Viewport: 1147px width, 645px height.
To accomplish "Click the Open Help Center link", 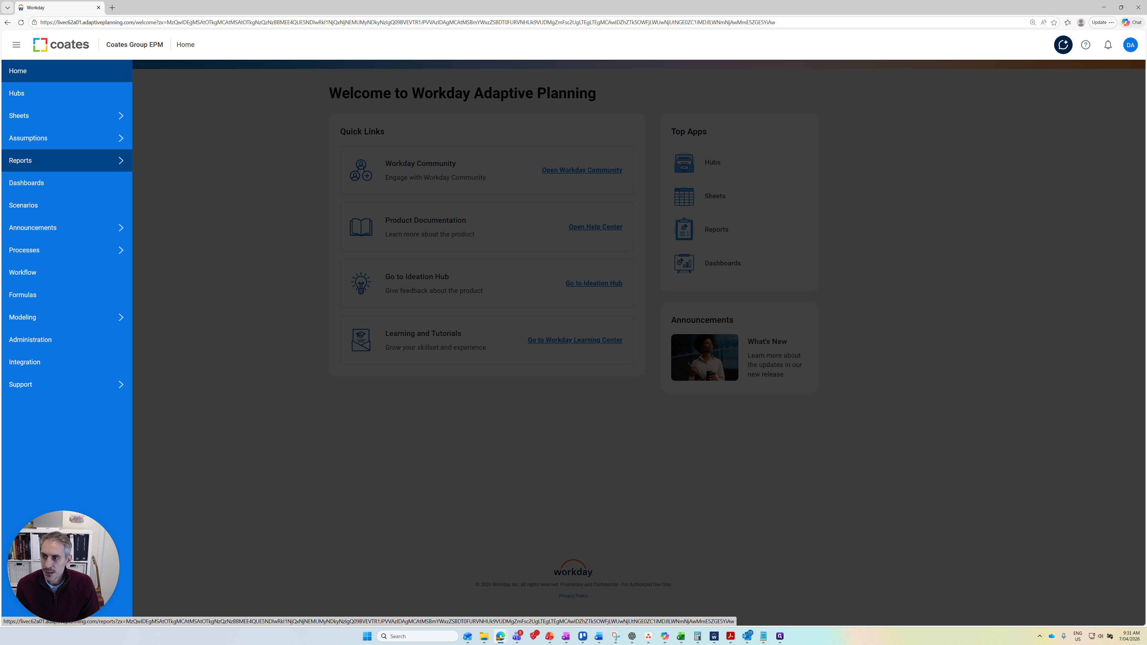I will coord(595,227).
